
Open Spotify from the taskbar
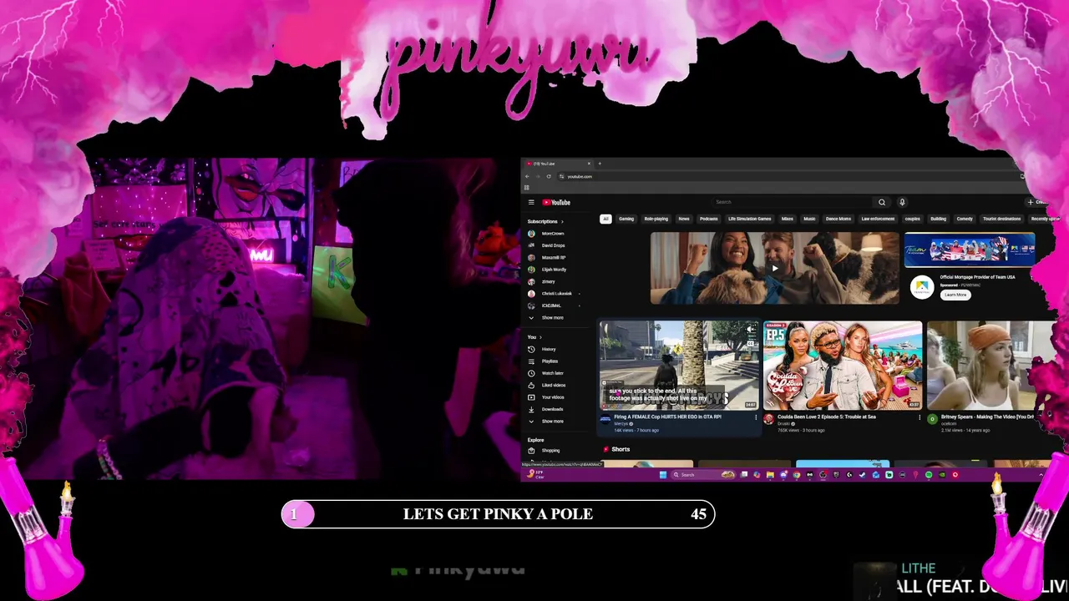(929, 475)
